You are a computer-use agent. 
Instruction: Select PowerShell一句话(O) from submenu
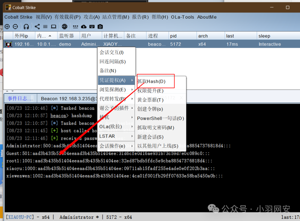coord(161,118)
